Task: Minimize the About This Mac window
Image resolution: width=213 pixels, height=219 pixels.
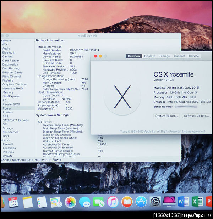Action: click(100, 56)
